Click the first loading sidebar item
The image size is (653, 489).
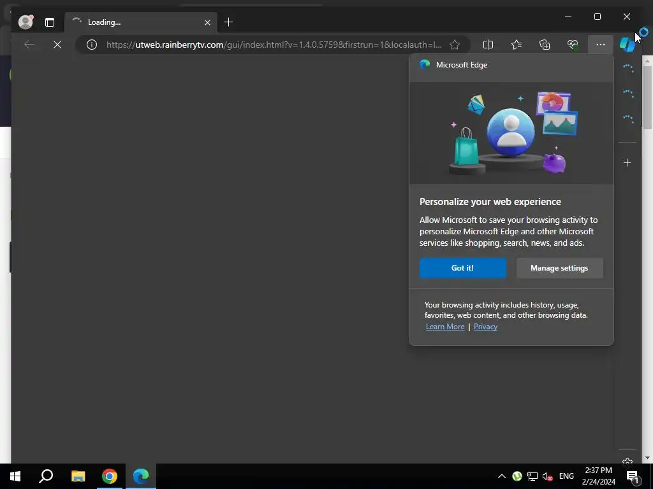tap(627, 68)
